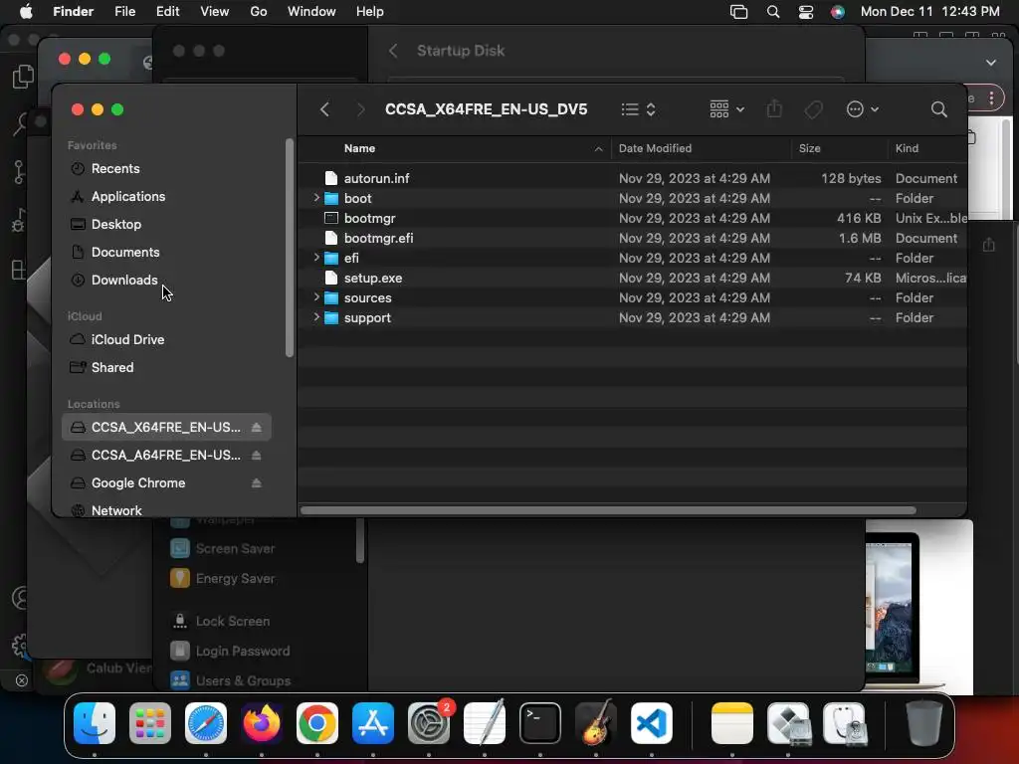Click the Finder search magnifier
Viewport: 1019px width, 764px height.
pyautogui.click(x=938, y=109)
